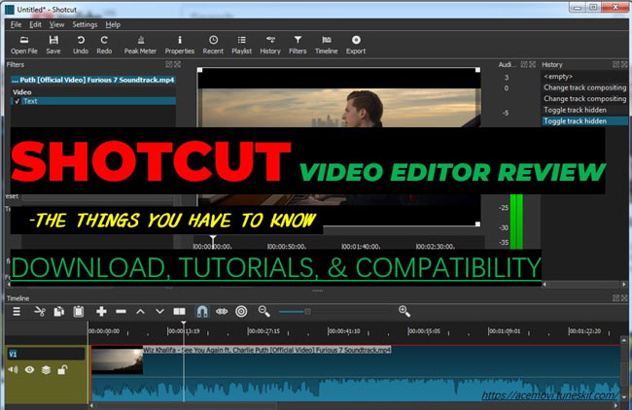The image size is (632, 410).
Task: Open the History panel from toolbar
Action: pos(270,45)
